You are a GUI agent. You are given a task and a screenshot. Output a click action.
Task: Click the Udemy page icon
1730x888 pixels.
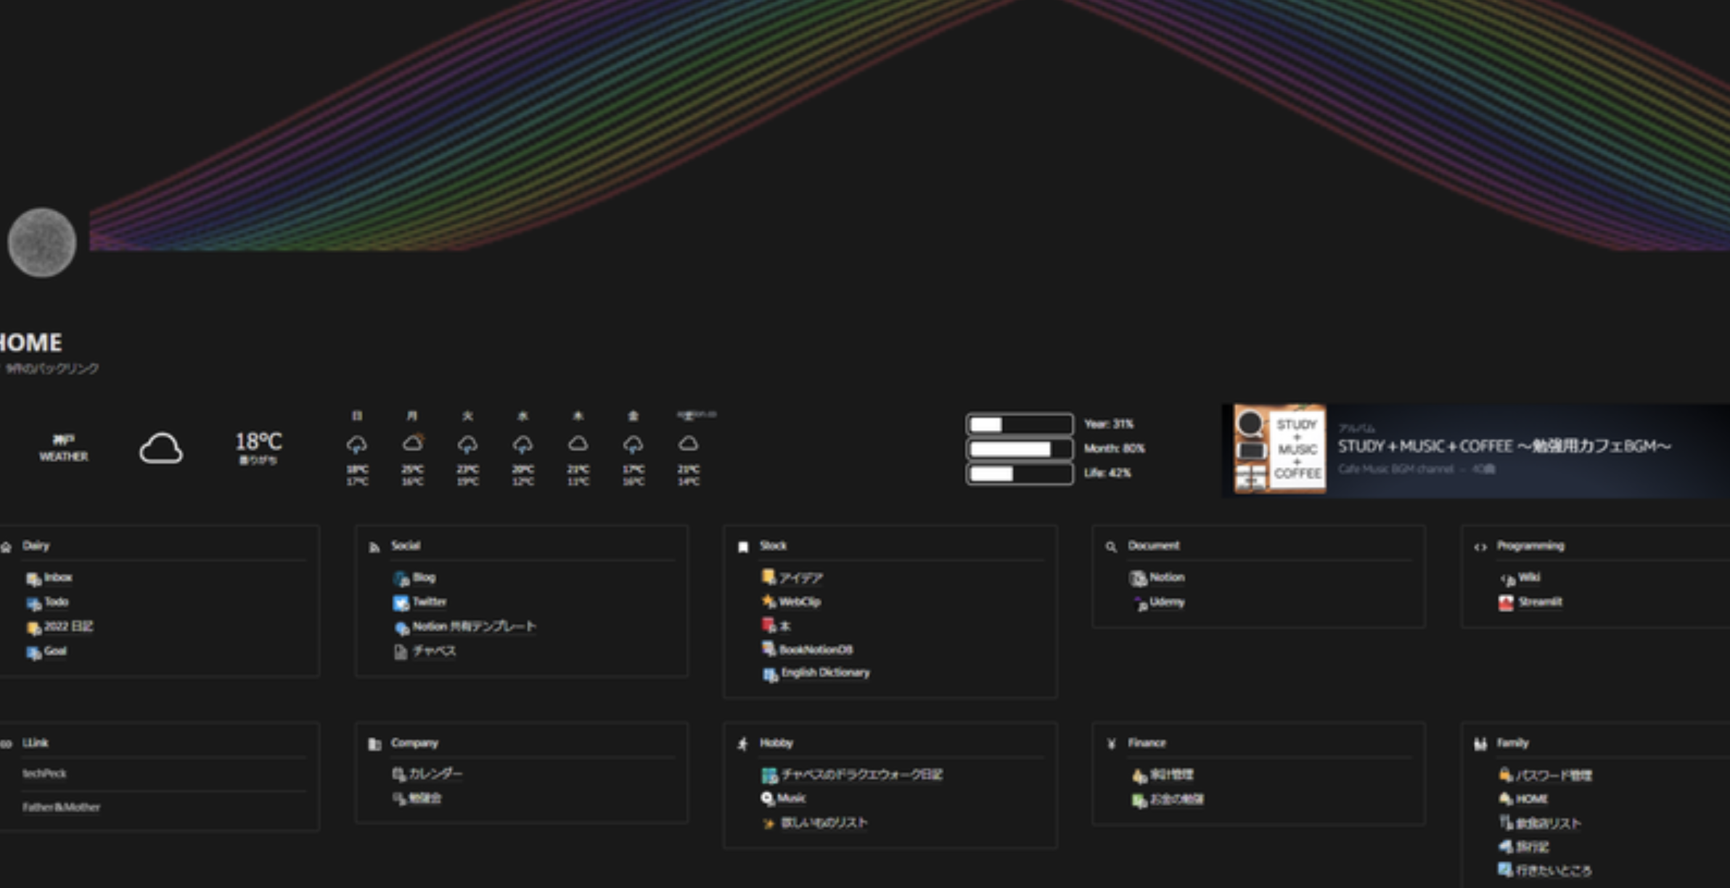[x=1139, y=603]
